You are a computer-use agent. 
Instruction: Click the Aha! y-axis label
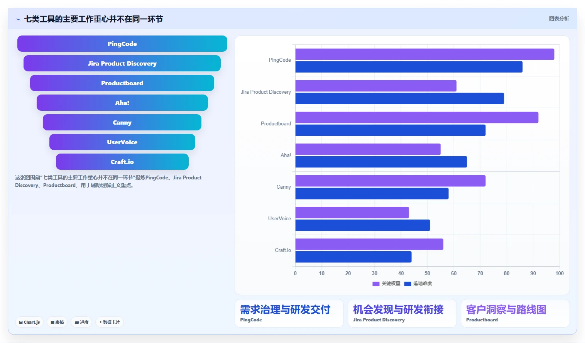click(x=286, y=155)
